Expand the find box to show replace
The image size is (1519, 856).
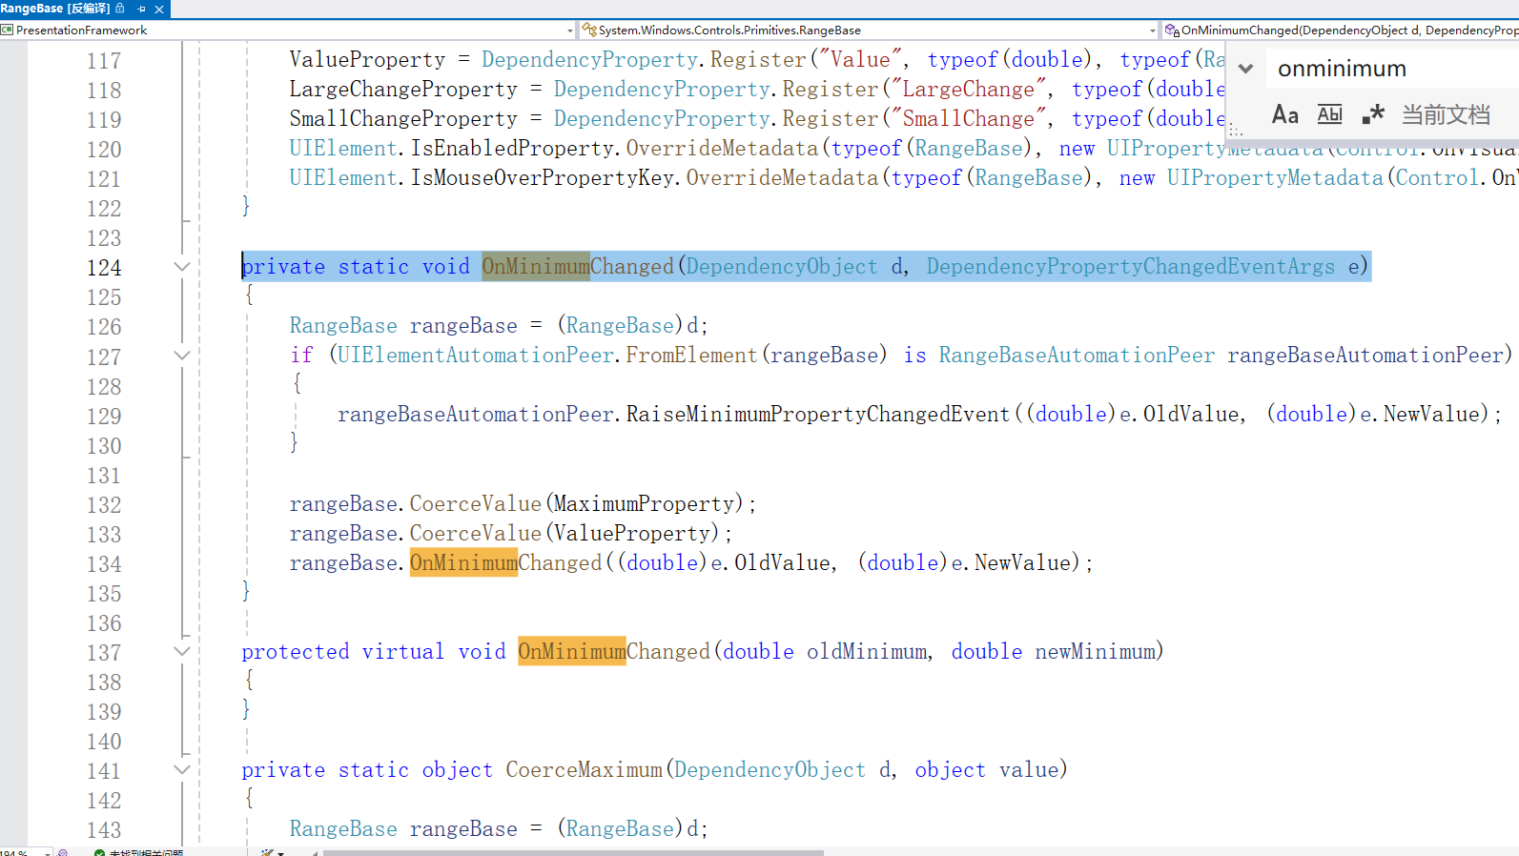(1245, 69)
